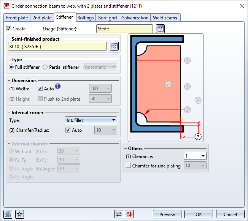This screenshot has height=221, width=248.
Task: Select the Full stiffener radio button
Action: click(x=11, y=67)
